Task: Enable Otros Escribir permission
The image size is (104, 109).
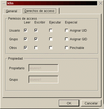Action: tap(36, 48)
